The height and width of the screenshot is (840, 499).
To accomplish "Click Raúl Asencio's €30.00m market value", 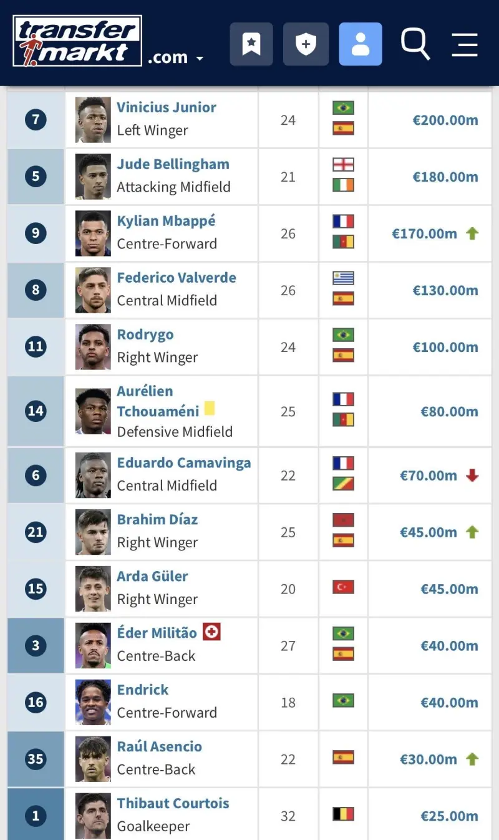I will [429, 759].
